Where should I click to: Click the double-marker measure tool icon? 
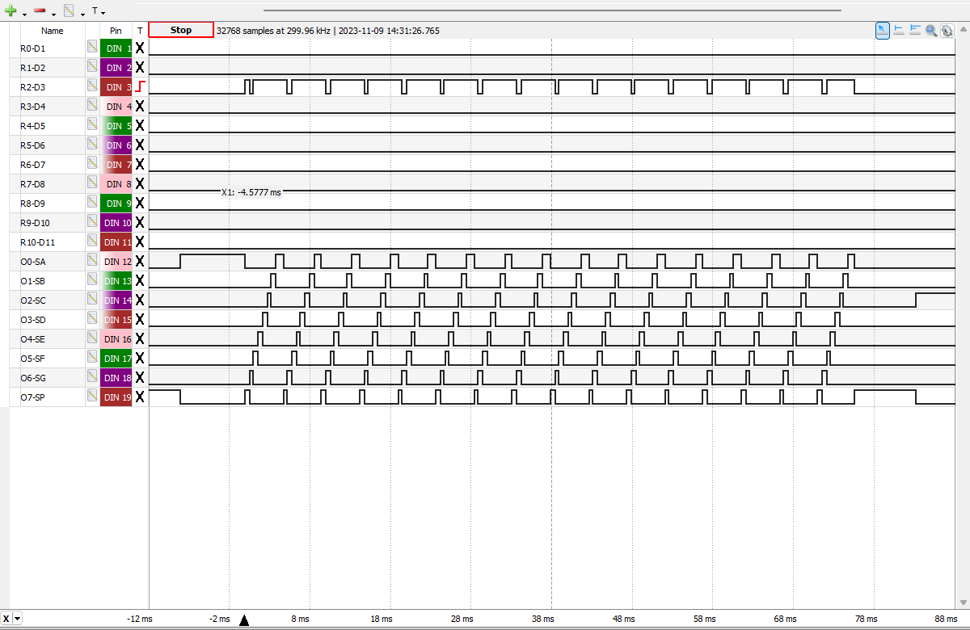click(915, 30)
